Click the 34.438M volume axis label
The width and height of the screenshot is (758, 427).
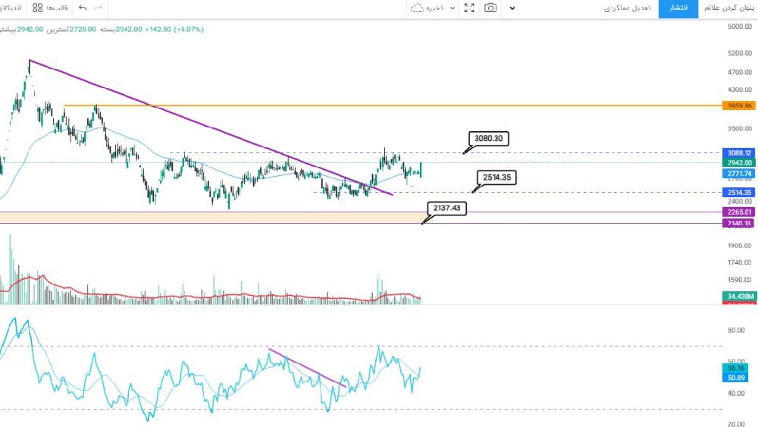[740, 296]
